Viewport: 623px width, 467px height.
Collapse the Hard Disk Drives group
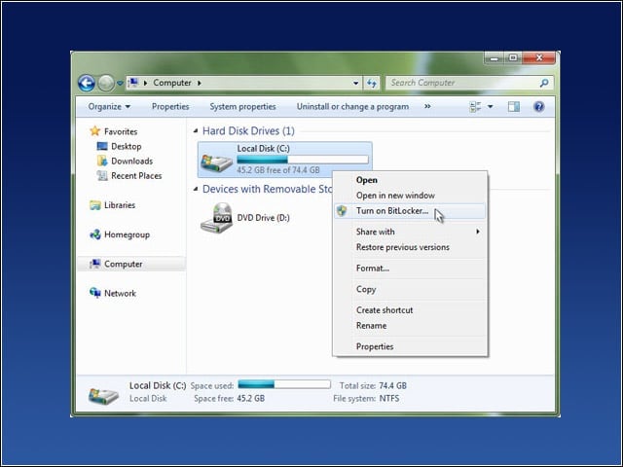pyautogui.click(x=196, y=130)
